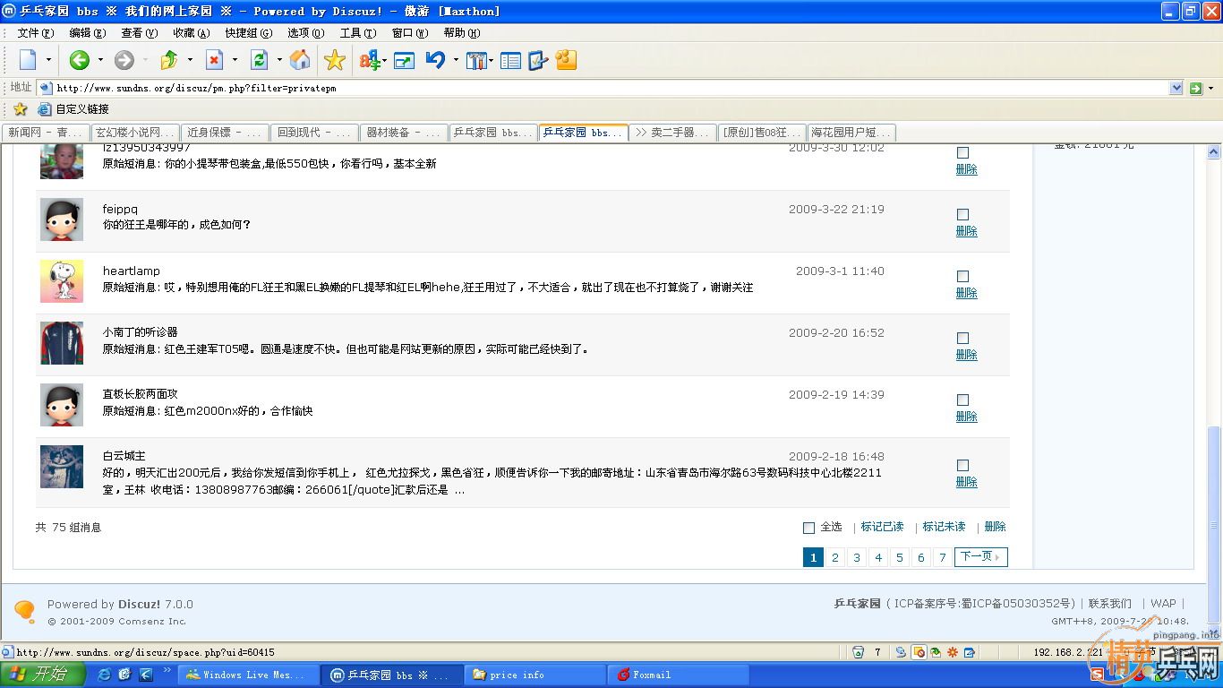The width and height of the screenshot is (1223, 688).
Task: Tick the checkbox for the 2009-3-30 message
Action: coord(962,152)
